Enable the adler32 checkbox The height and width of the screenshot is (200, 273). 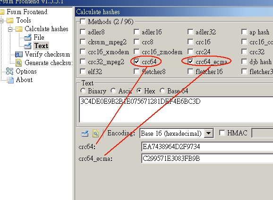click(190, 32)
